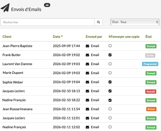Click the date 2025-09-09 17:44
Screen dimensions: 161x131
pos(66,46)
